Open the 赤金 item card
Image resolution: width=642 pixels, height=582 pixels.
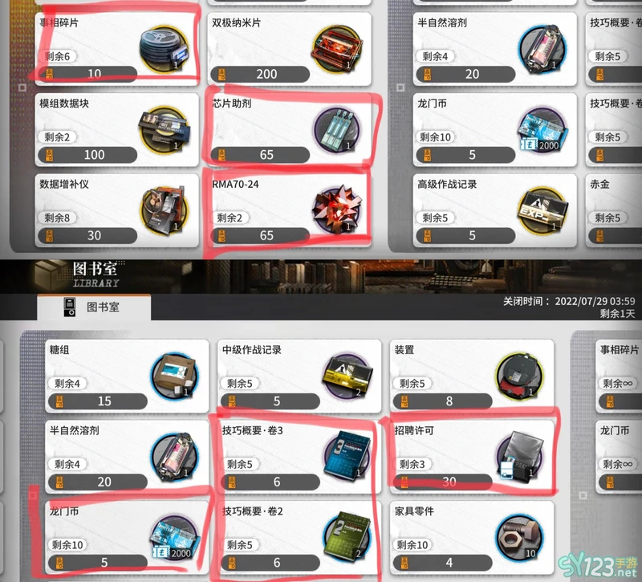[x=614, y=210]
